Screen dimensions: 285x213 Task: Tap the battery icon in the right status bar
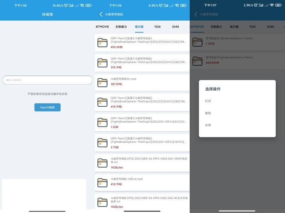tap(278, 5)
